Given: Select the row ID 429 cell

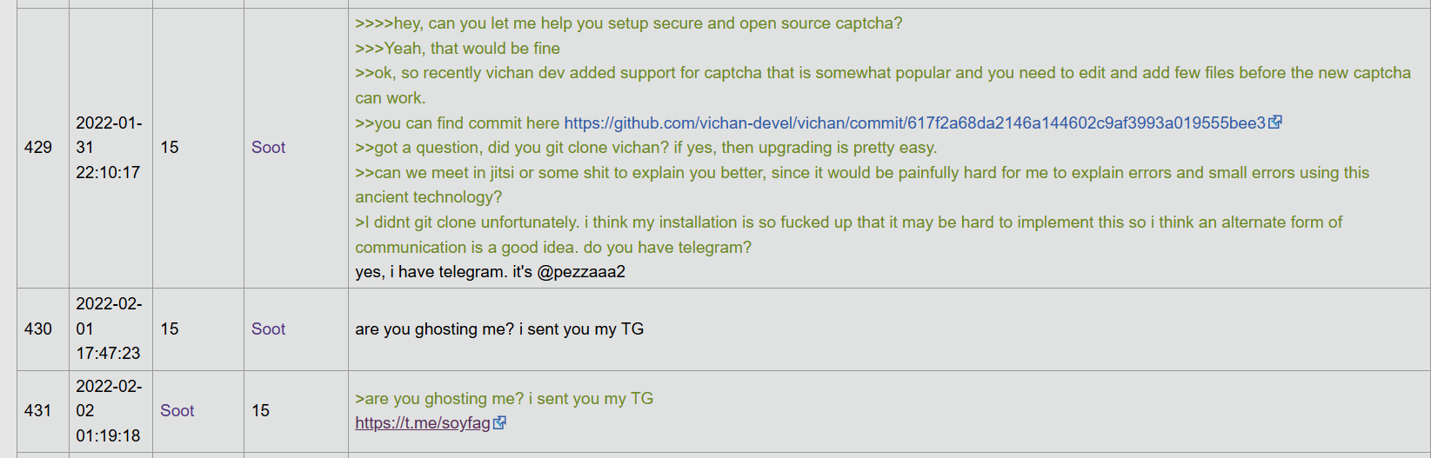Looking at the screenshot, I should pos(38,148).
